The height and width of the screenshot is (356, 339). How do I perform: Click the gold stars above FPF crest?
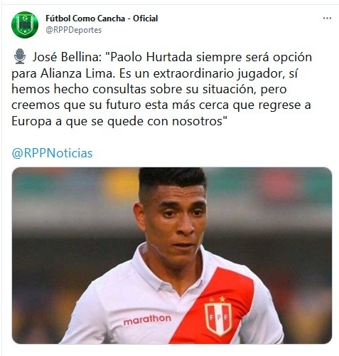point(217,299)
